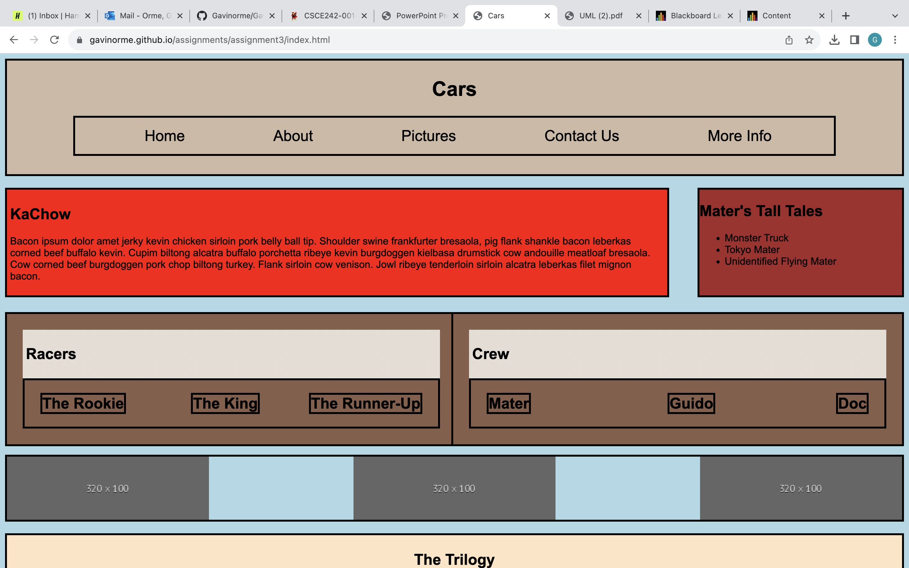Click the right 320 x 100 placeholder image
909x568 pixels.
tap(801, 488)
